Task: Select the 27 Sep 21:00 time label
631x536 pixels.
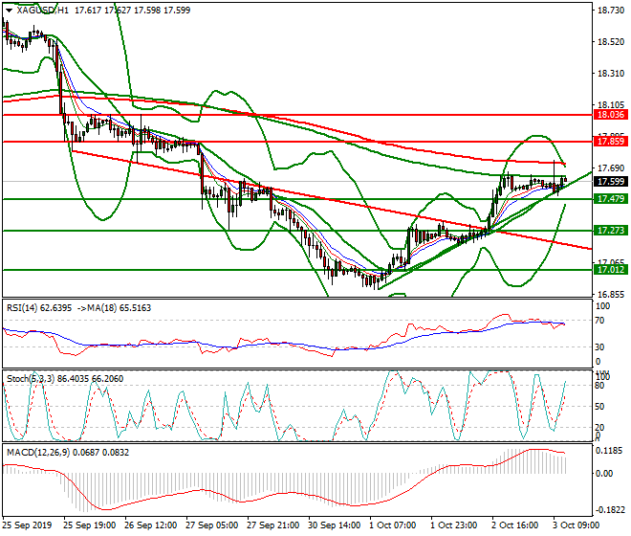Action: click(273, 525)
